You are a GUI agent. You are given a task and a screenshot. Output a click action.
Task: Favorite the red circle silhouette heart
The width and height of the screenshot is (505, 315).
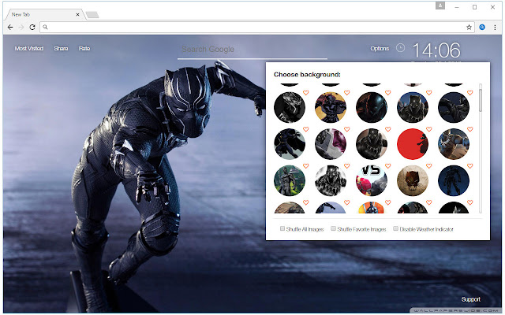pos(429,129)
